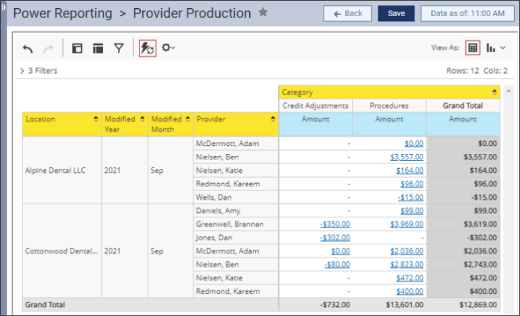Switch to table grid view
Image resolution: width=520 pixels, height=316 pixels.
[473, 48]
